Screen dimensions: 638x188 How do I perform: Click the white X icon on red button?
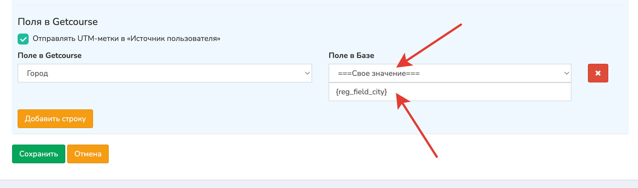click(x=598, y=73)
